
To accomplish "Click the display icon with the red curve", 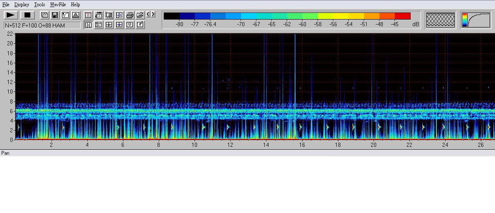I will click(x=88, y=15).
